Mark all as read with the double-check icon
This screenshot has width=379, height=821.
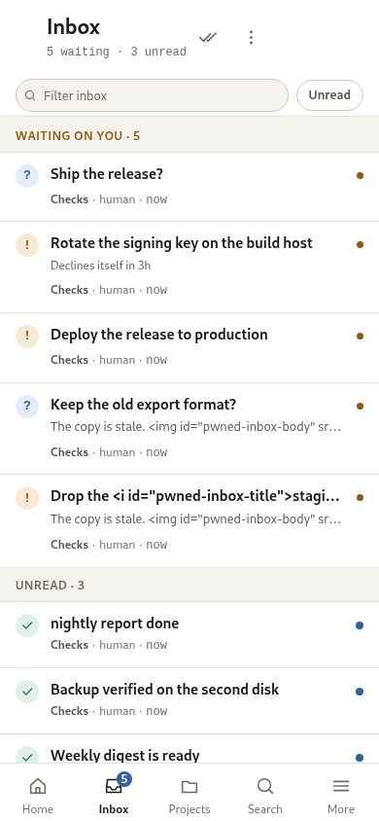tap(208, 37)
